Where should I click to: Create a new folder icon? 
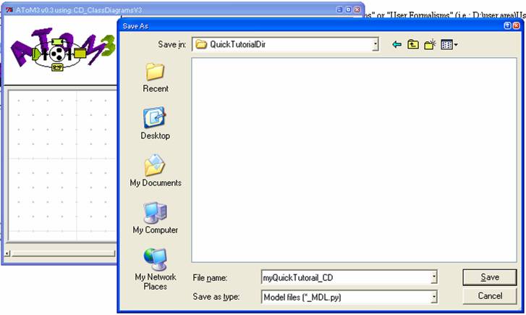click(x=430, y=44)
